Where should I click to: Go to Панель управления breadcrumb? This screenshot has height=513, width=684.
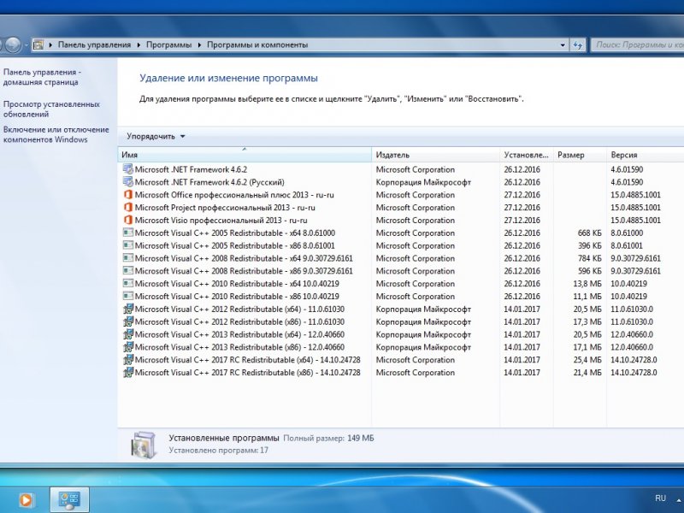[94, 44]
